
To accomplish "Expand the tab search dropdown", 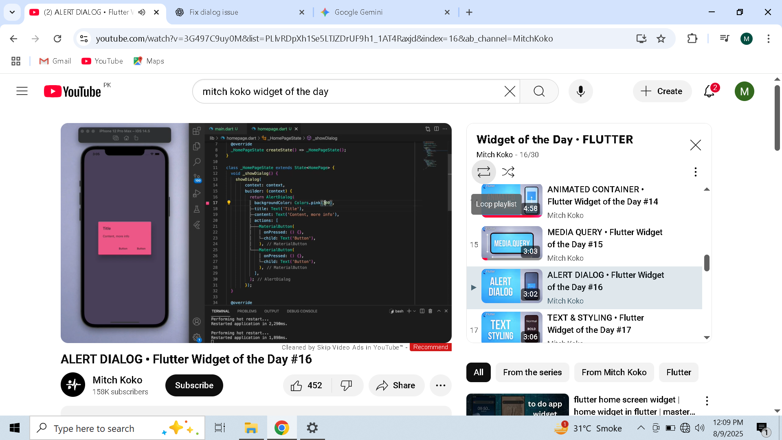I will [12, 12].
